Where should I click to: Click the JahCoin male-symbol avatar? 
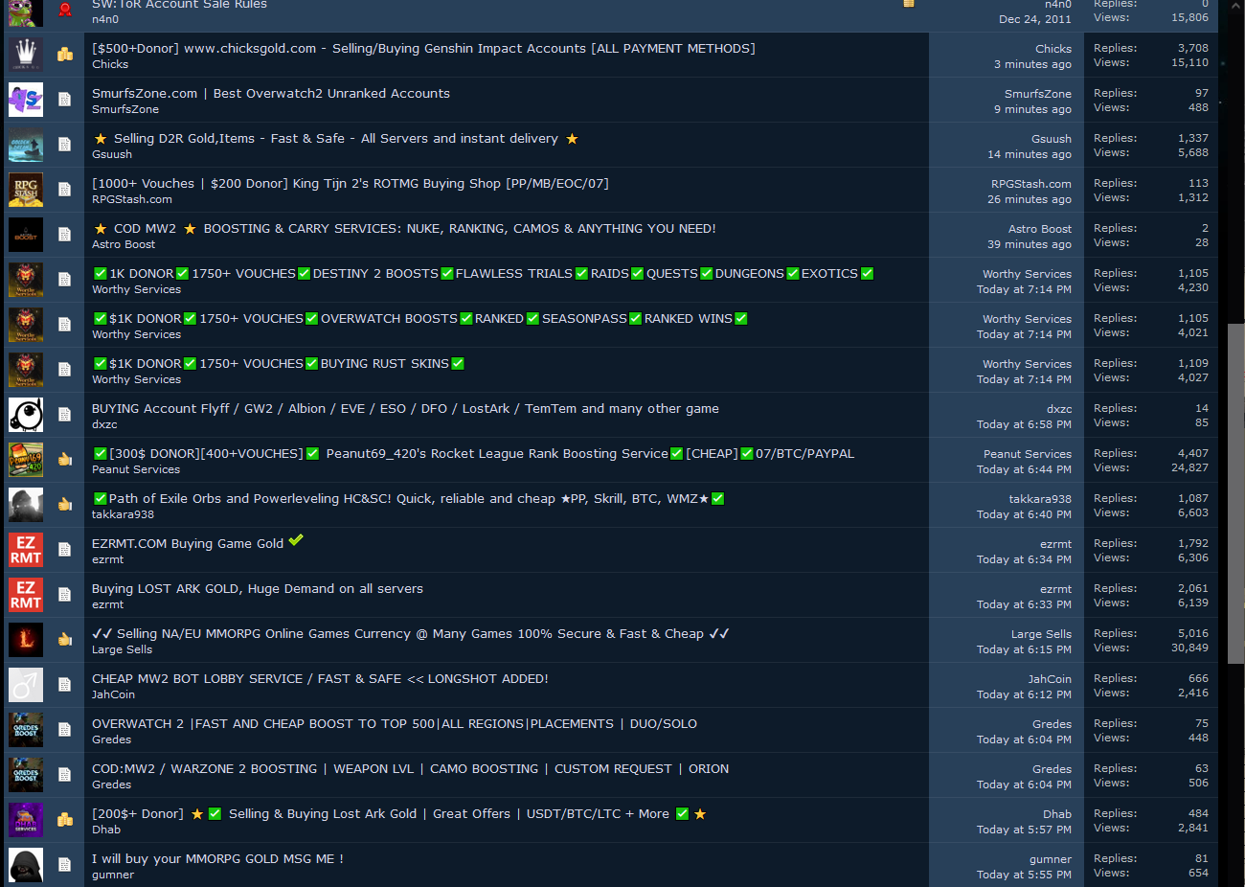26,685
